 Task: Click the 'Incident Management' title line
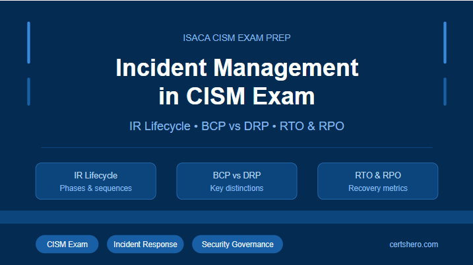coord(237,69)
